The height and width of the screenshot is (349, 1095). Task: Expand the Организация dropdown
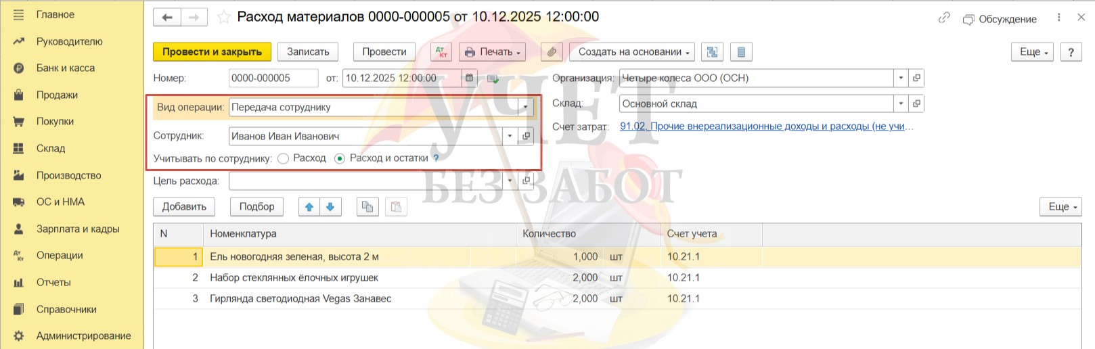tap(901, 78)
